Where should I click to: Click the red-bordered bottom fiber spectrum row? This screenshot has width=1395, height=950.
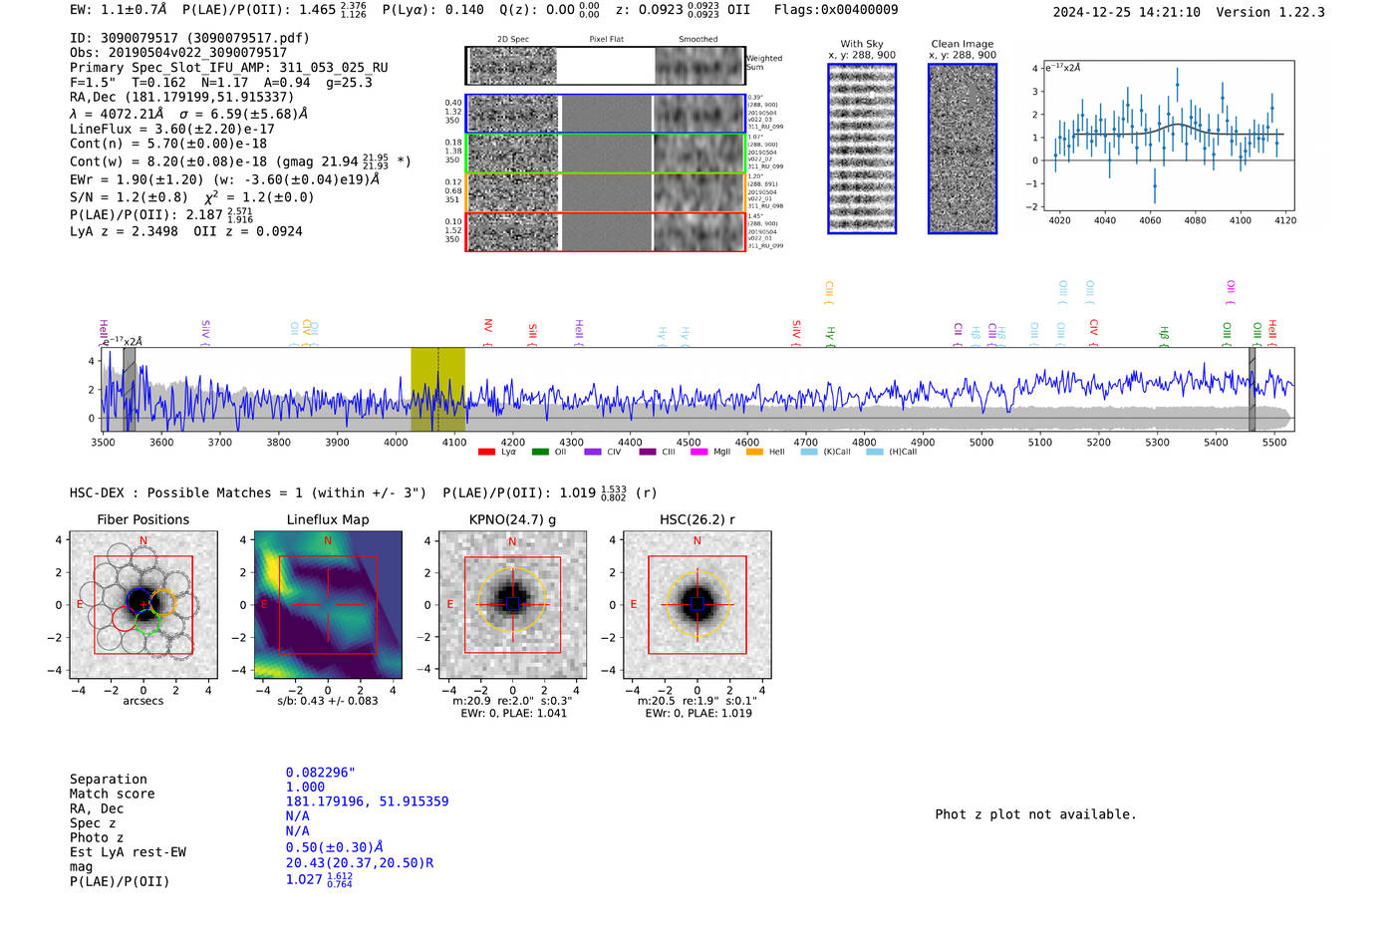605,231
